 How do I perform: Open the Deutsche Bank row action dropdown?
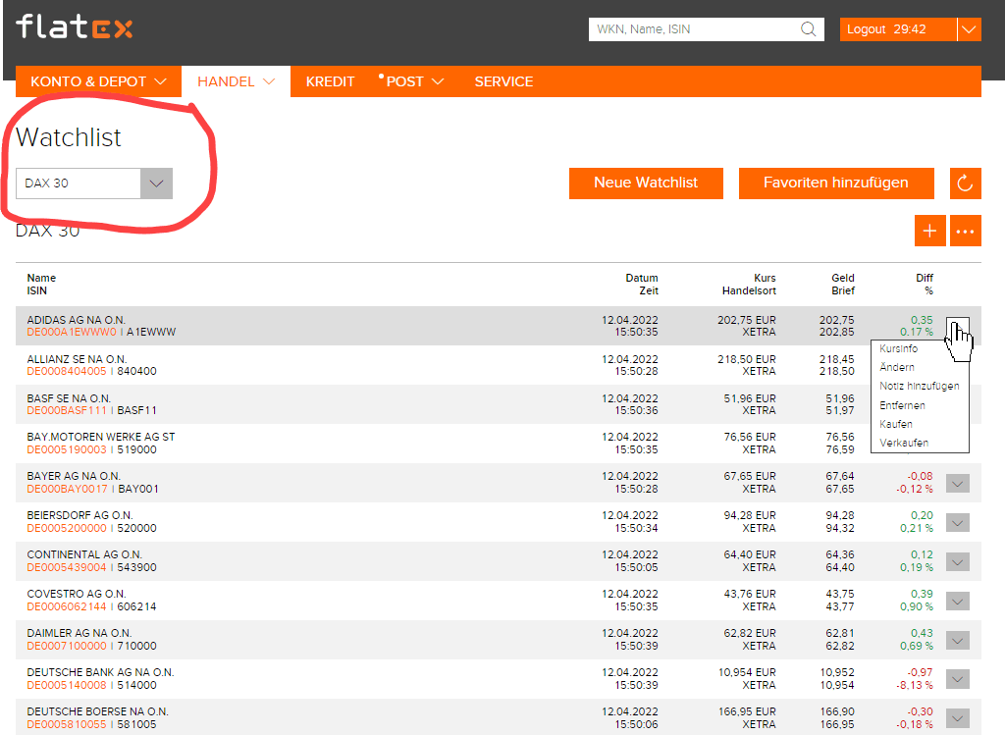tap(958, 679)
